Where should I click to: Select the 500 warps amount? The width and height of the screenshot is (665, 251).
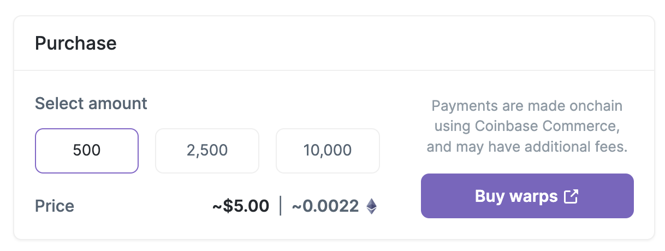[x=87, y=151]
